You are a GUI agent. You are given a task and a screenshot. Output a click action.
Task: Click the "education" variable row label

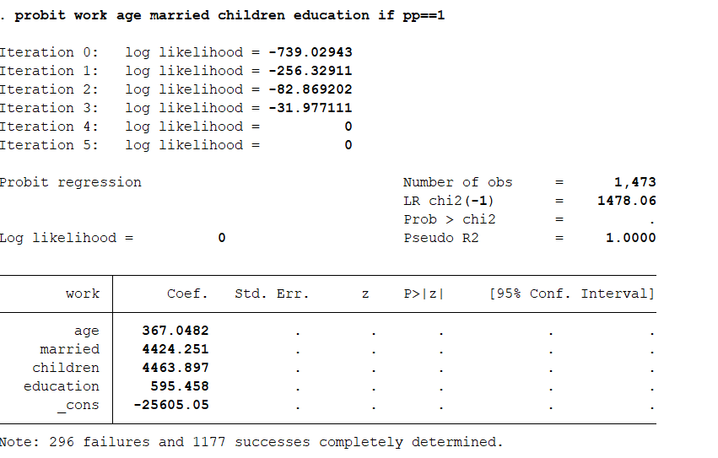tap(62, 386)
